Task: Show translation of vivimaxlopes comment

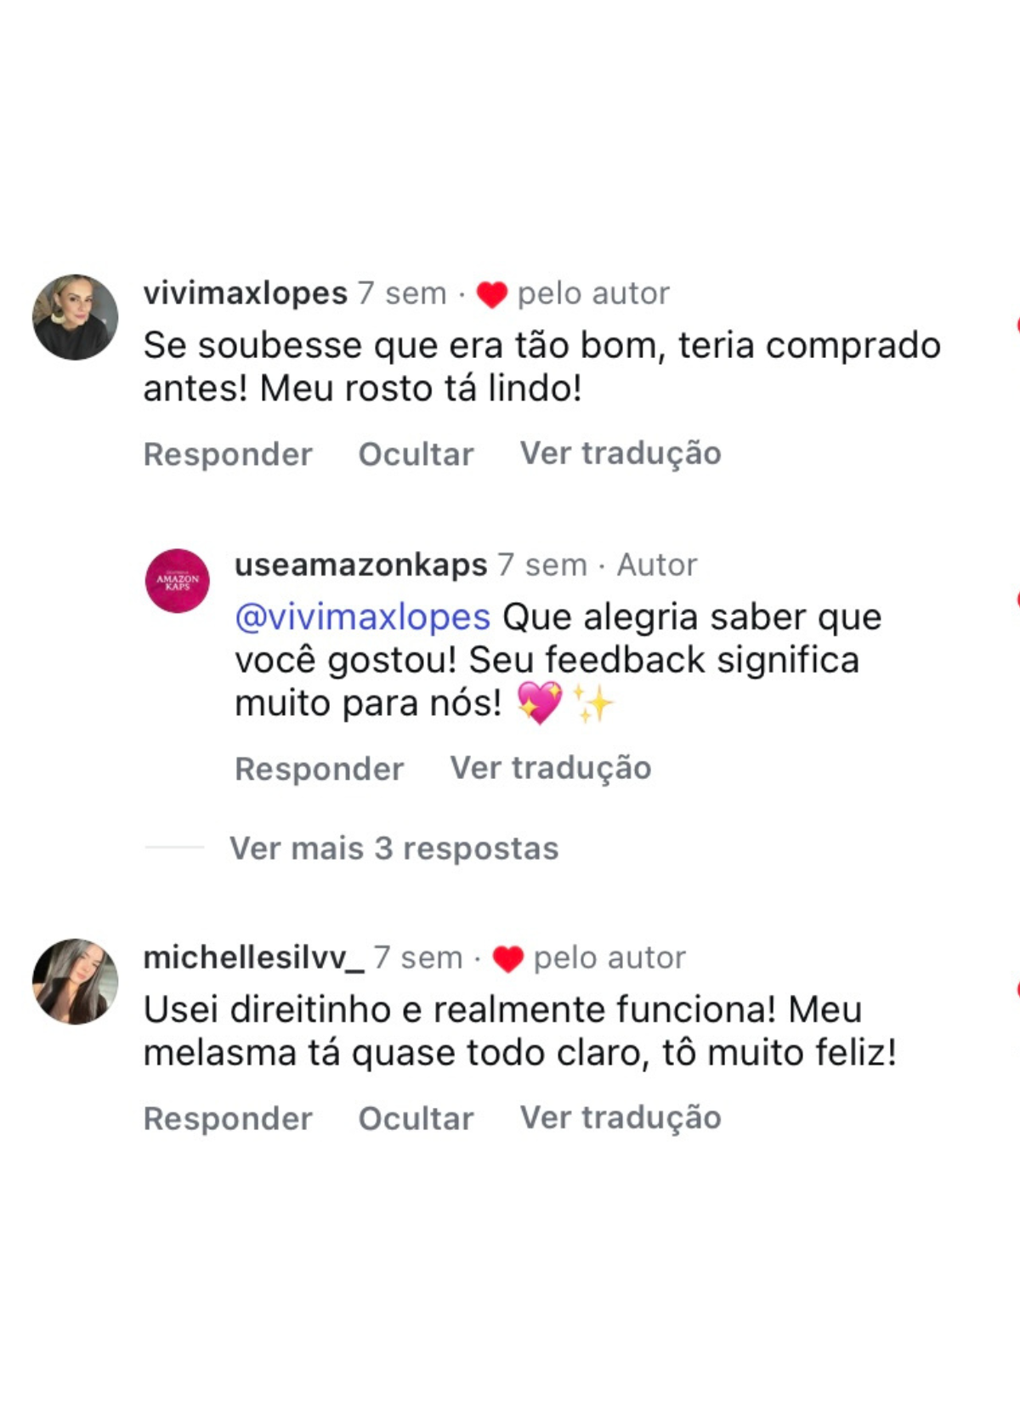Action: pos(620,454)
